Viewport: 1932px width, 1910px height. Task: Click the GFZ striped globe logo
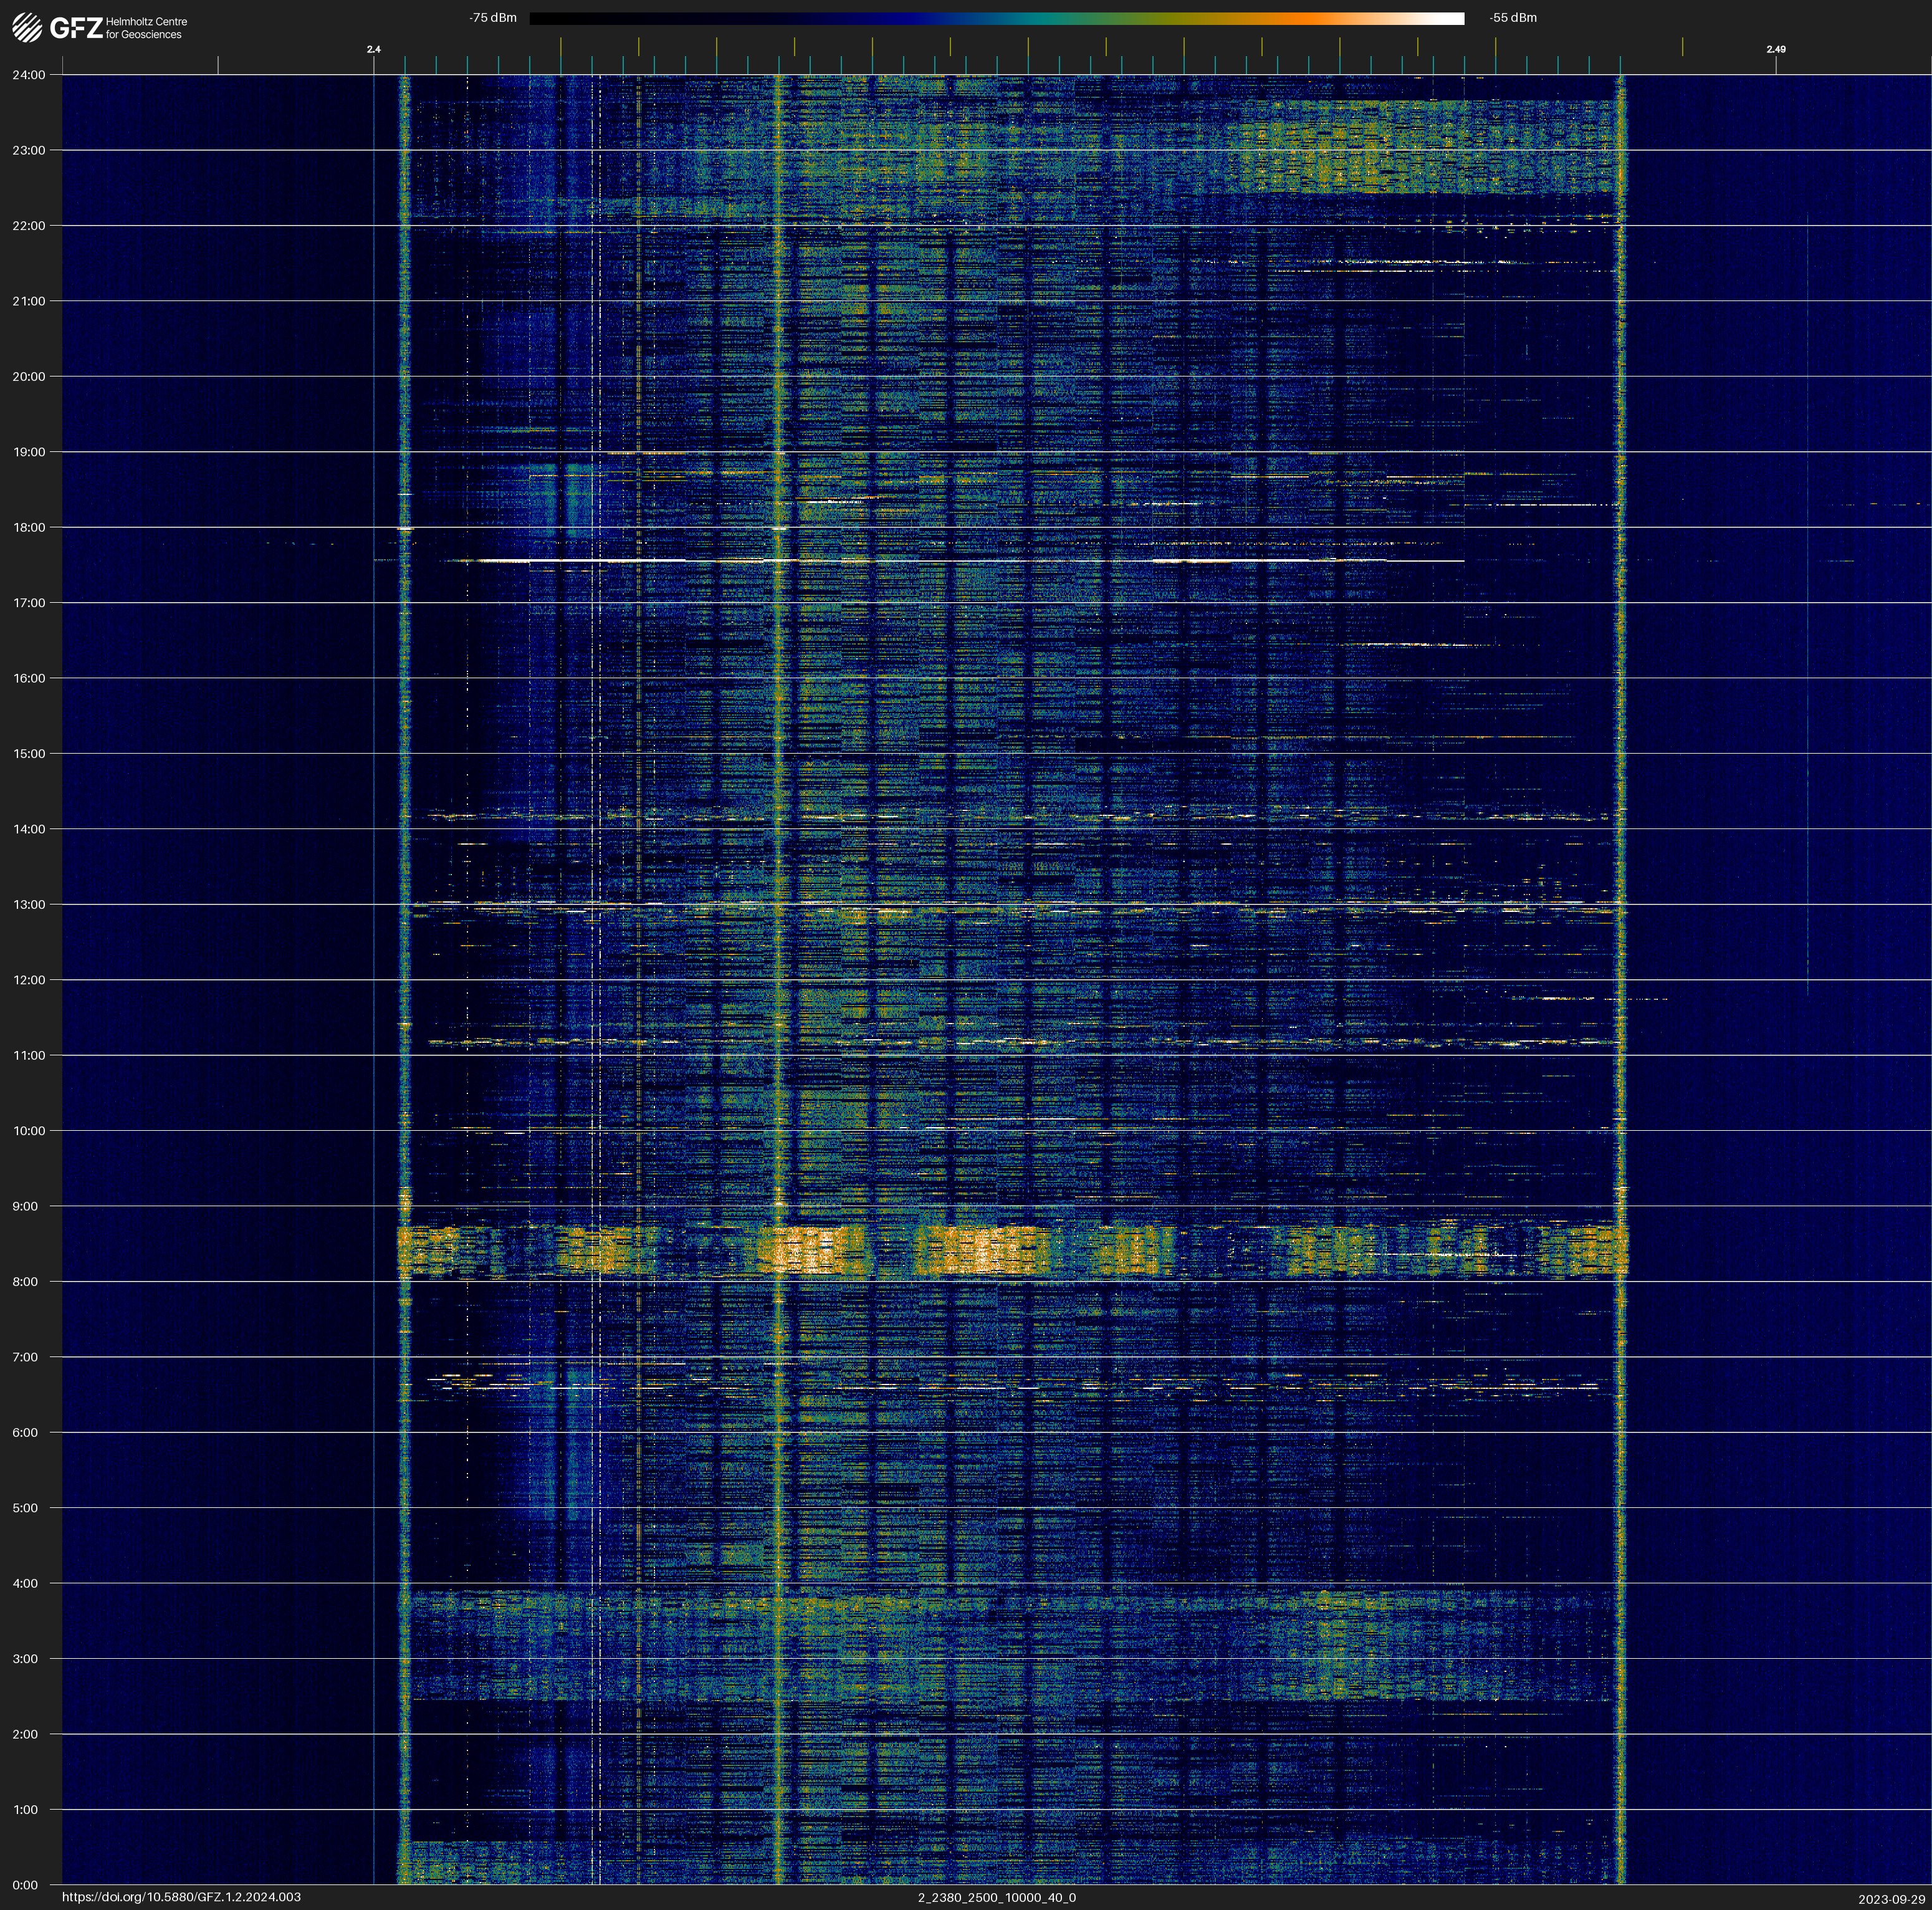point(27,28)
